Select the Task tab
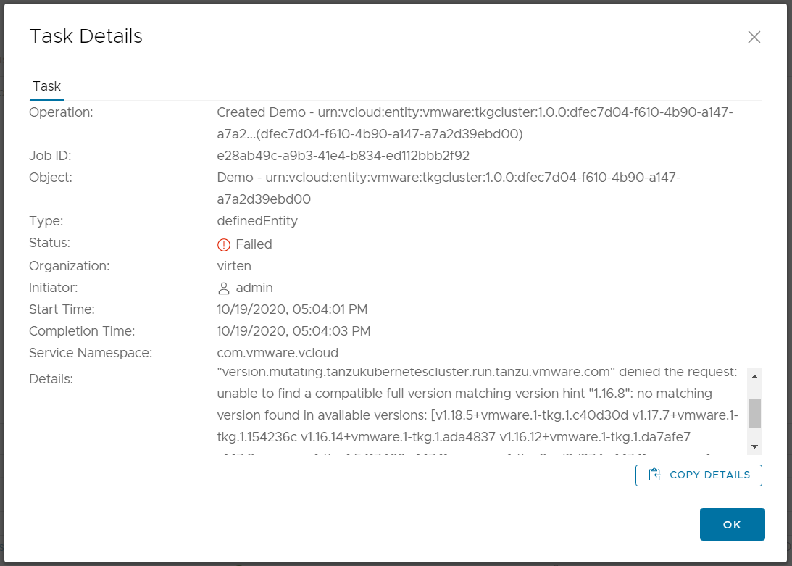This screenshot has height=566, width=792. point(46,86)
